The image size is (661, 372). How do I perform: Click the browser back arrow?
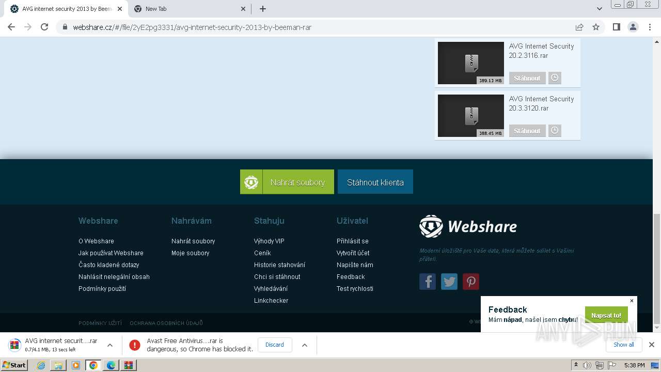pyautogui.click(x=11, y=27)
